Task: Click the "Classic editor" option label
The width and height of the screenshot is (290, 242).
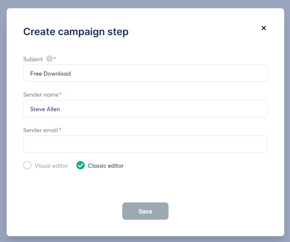Action: (106, 166)
